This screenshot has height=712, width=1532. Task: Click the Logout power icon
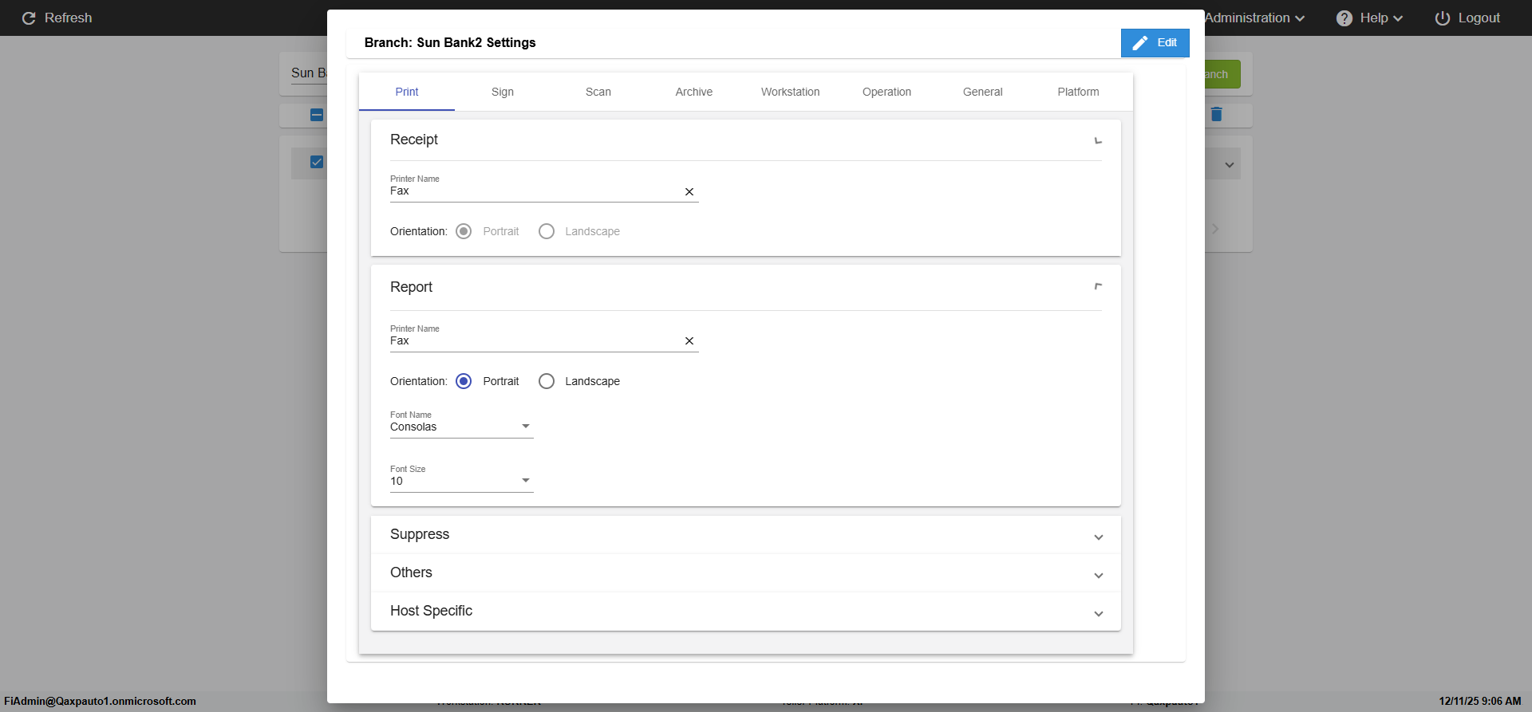1443,18
